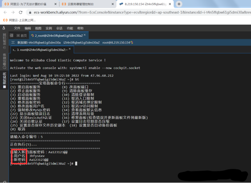Click menu option (5) 修改面板密码
The width and height of the screenshot is (251, 183).
25,102
